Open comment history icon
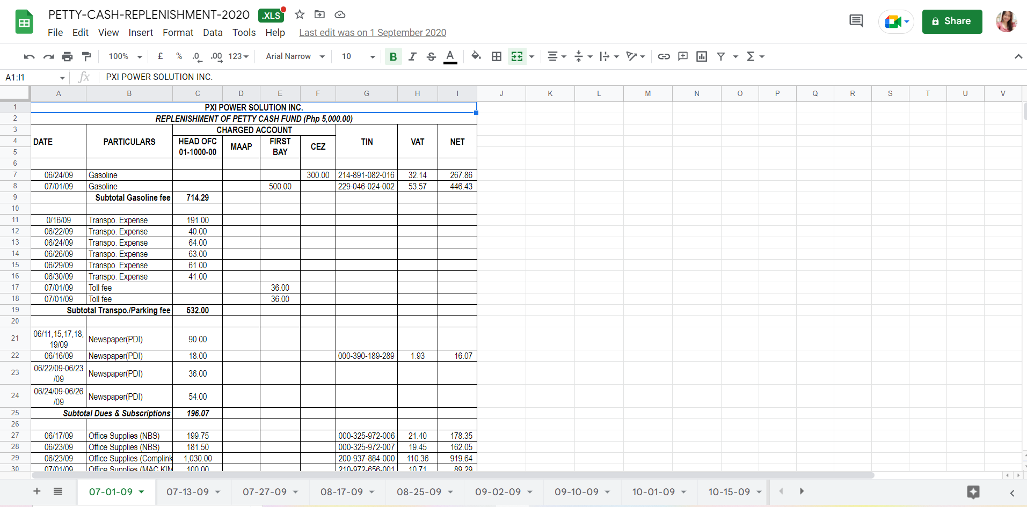Viewport: 1027px width, 507px height. point(856,21)
